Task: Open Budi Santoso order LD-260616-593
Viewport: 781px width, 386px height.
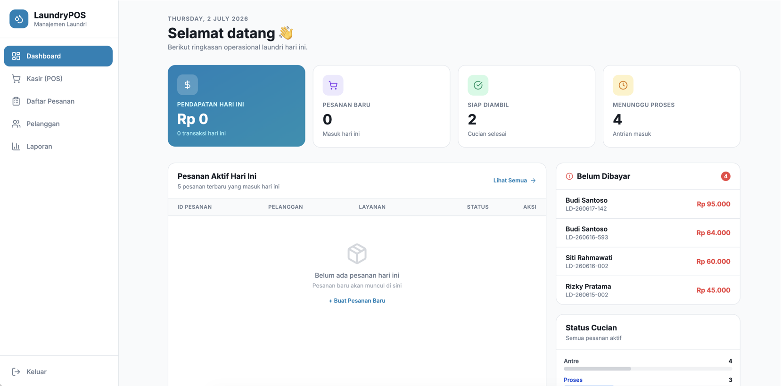Action: (648, 233)
